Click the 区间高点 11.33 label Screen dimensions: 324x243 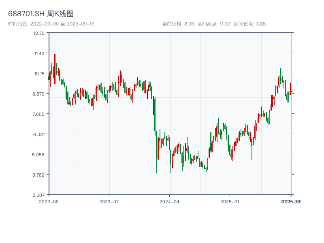[x=213, y=24]
